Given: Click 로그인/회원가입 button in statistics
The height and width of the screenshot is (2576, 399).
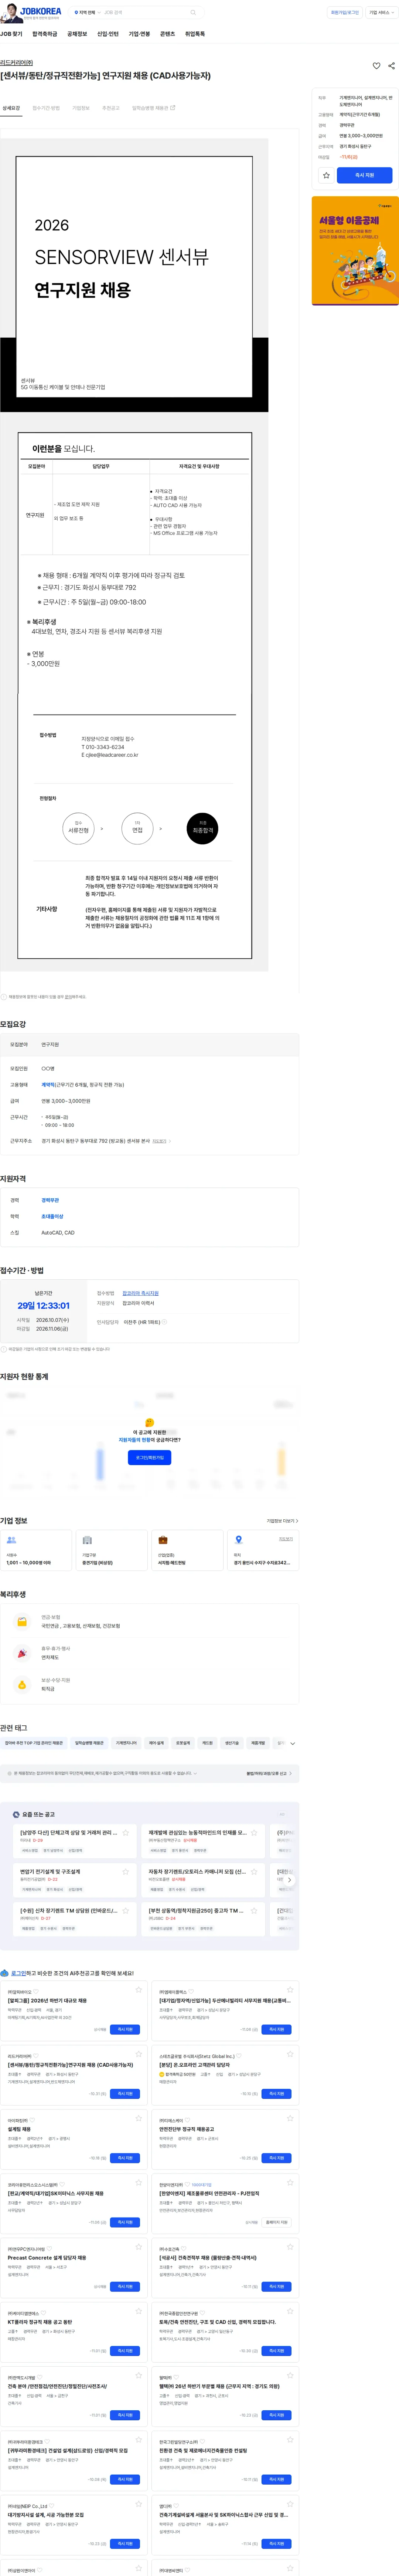Looking at the screenshot, I should (150, 1458).
